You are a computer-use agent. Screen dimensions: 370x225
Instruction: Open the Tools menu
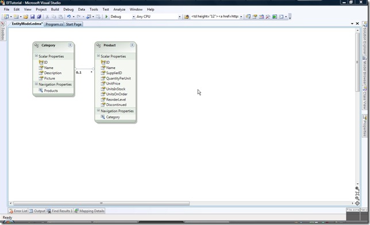tap(94, 9)
